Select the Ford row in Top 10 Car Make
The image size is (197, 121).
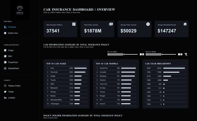click(x=66, y=68)
